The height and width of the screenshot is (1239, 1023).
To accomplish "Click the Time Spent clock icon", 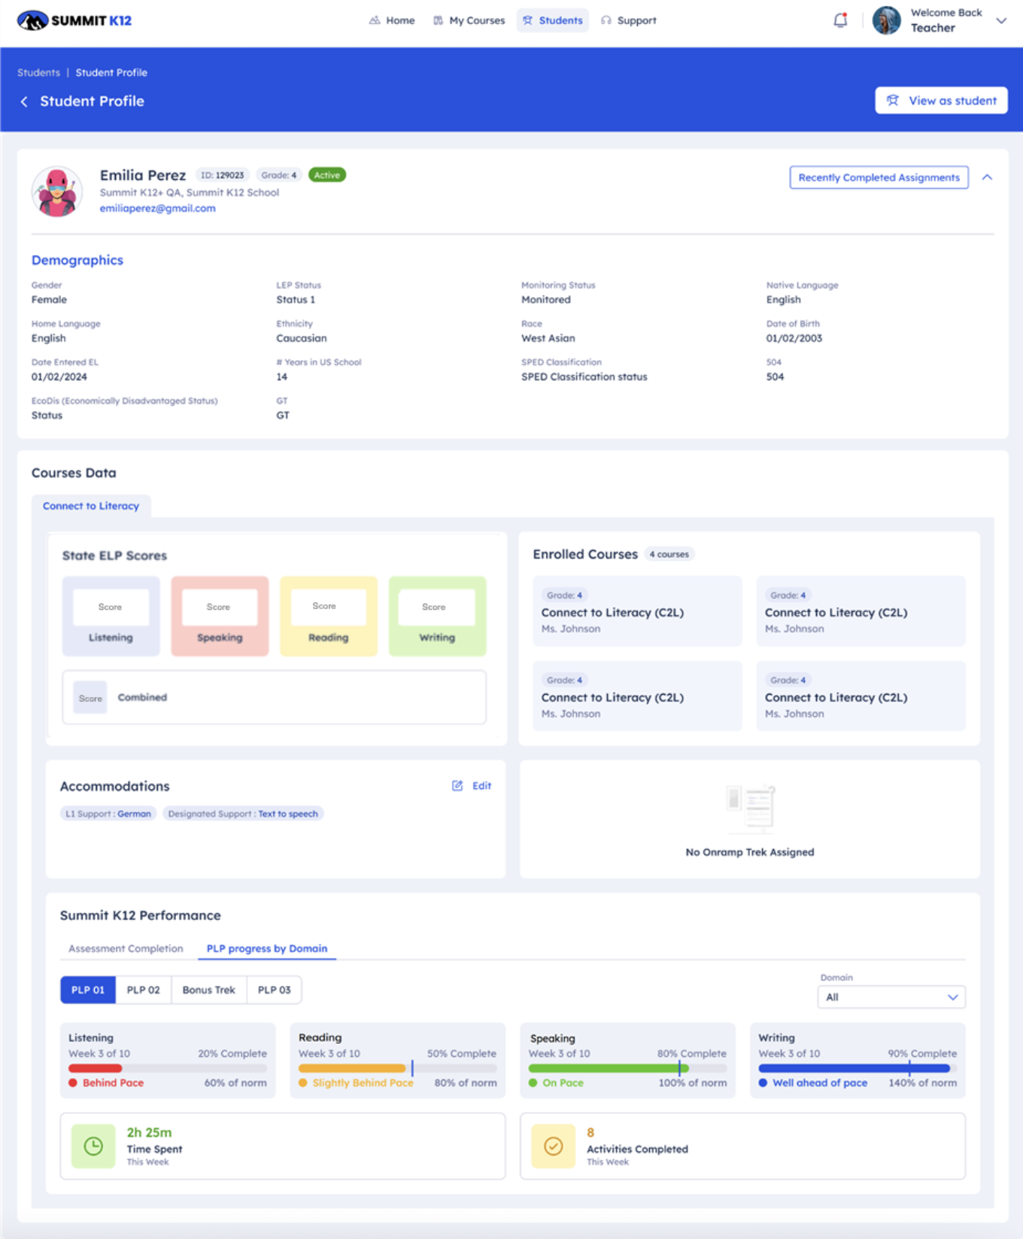I will click(93, 1146).
